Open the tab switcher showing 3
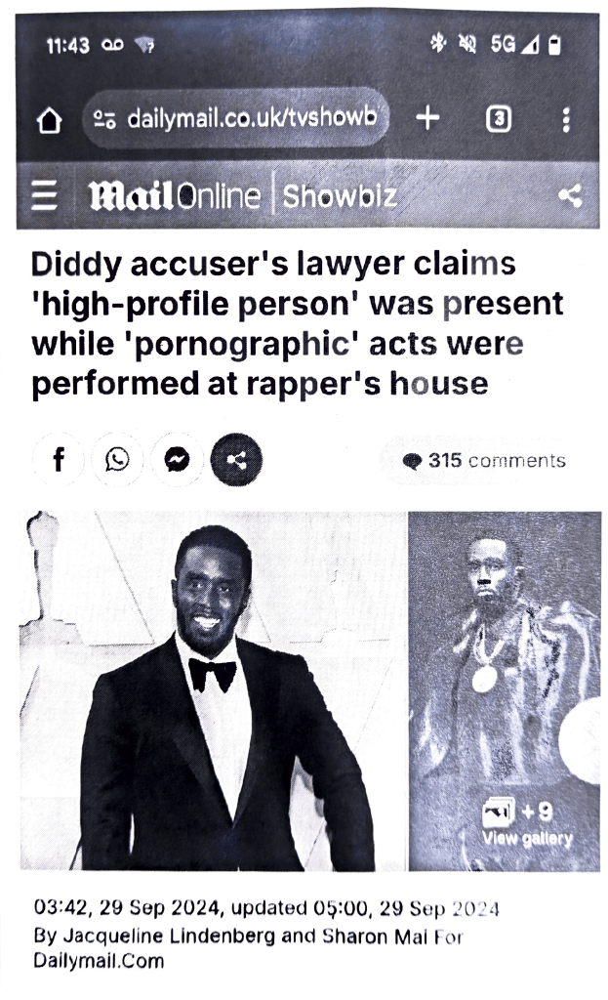608x1000 pixels. coord(499,118)
